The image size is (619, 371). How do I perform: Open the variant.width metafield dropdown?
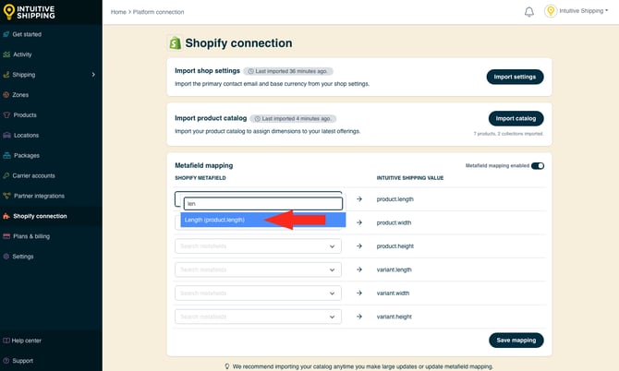tap(258, 293)
